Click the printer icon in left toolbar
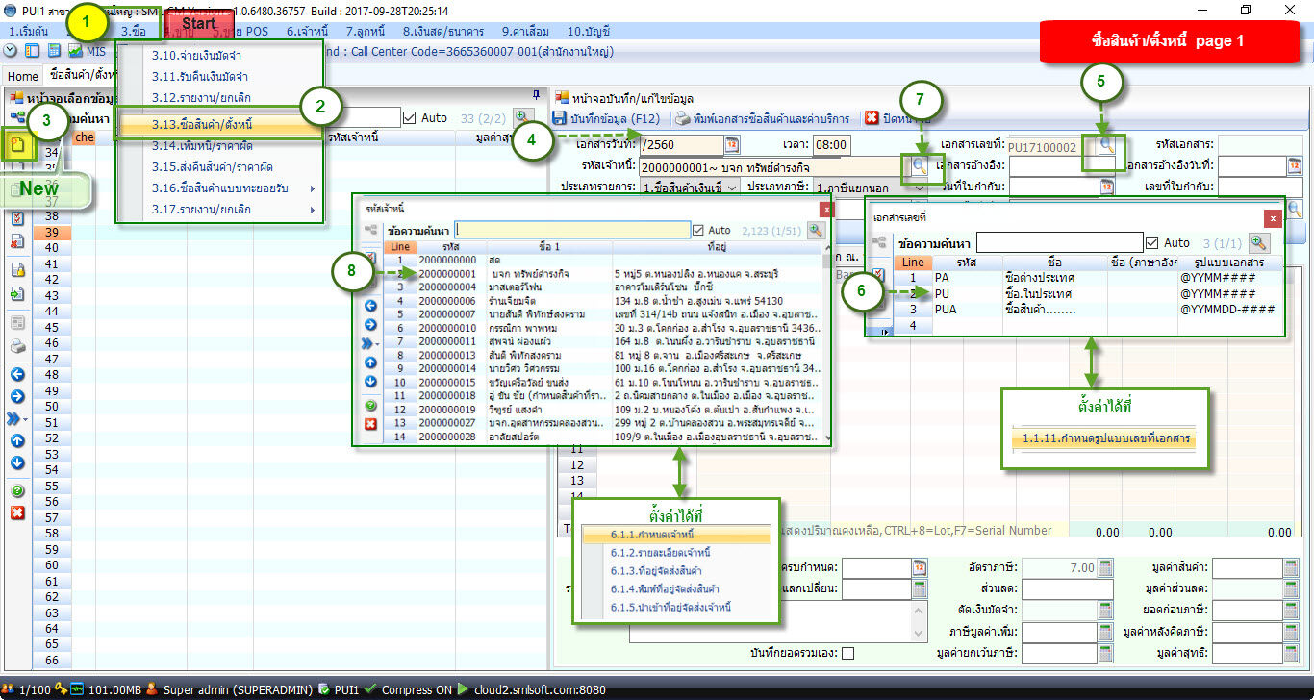This screenshot has width=1314, height=700. [17, 347]
